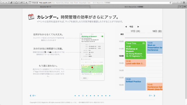Screen dimensions: 187x105
Task: Switch to the docomo Wi-Fi tab
Action: coord(45,7)
